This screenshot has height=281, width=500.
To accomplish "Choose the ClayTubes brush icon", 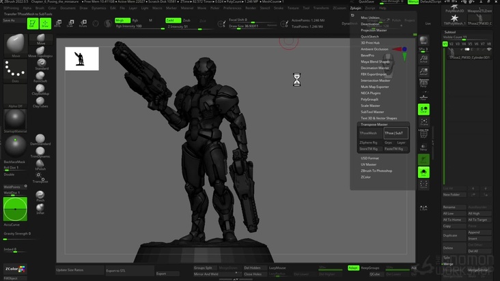I will click(x=40, y=101).
